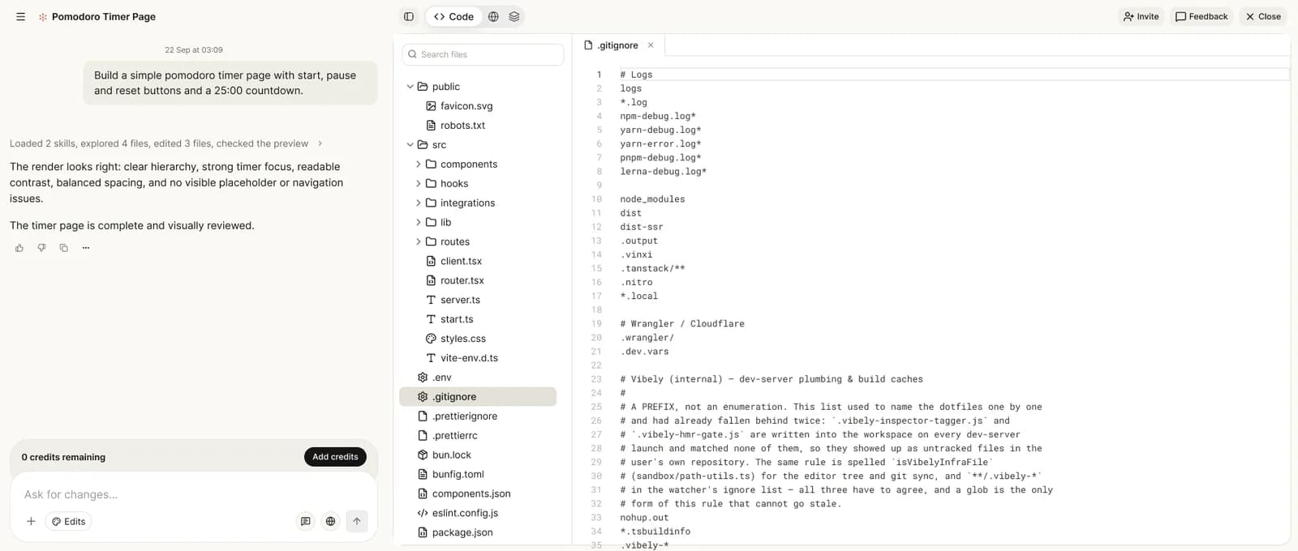
Task: Give the response a thumbs down
Action: coord(41,248)
